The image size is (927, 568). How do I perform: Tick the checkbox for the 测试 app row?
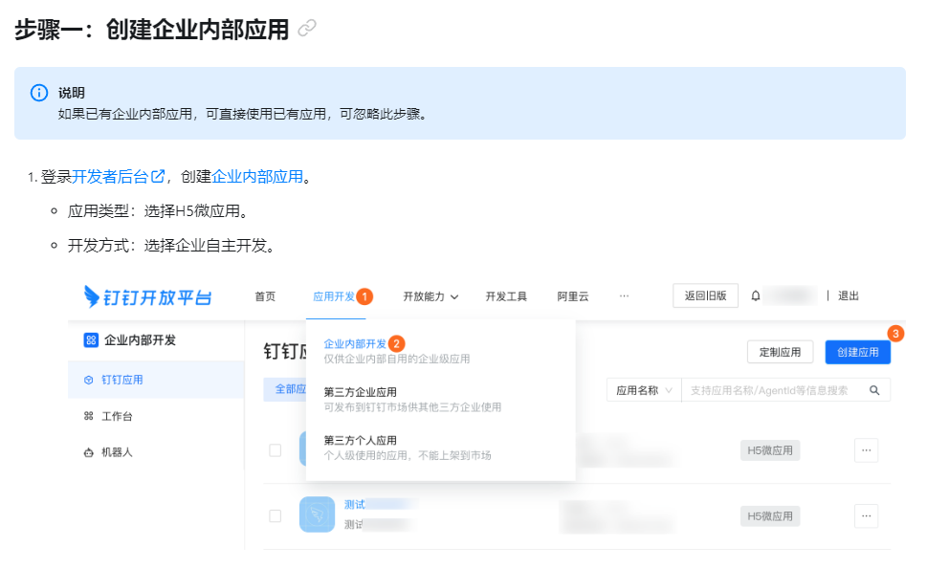[275, 516]
